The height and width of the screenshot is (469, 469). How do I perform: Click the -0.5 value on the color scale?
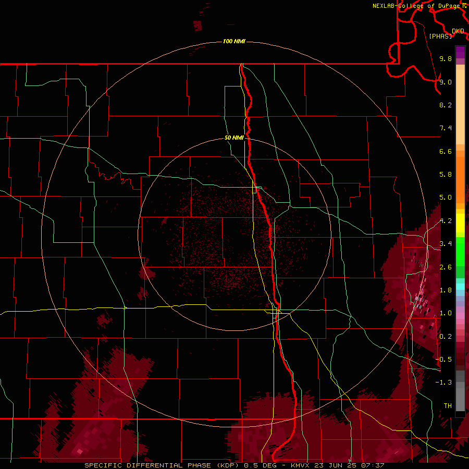click(443, 360)
